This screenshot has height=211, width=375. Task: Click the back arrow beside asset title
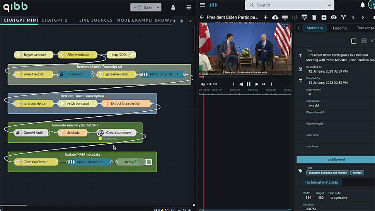point(202,17)
